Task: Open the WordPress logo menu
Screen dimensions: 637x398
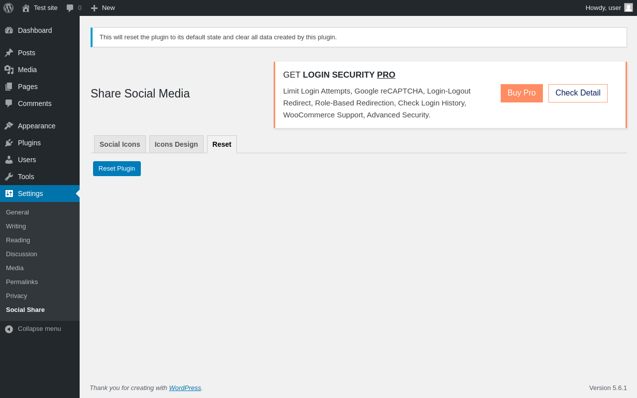Action: (x=8, y=8)
